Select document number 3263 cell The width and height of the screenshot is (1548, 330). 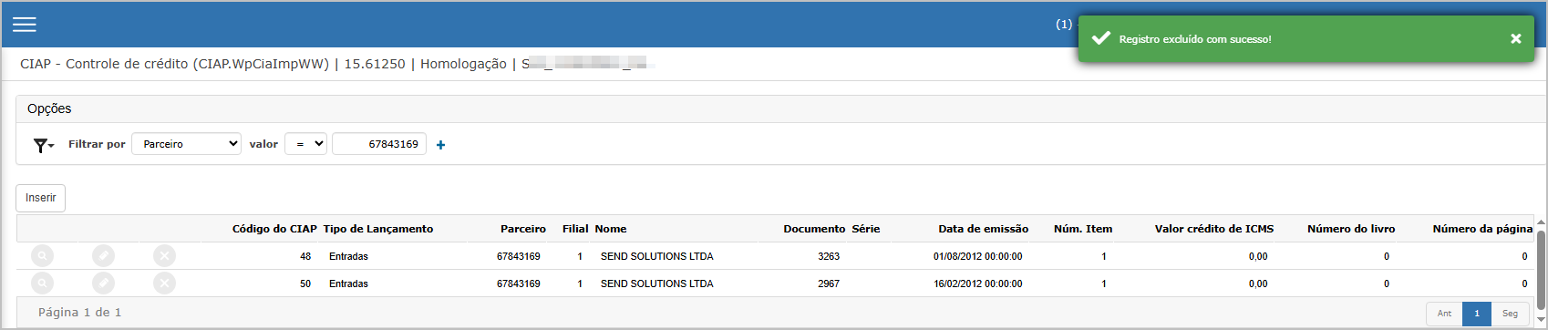point(829,256)
